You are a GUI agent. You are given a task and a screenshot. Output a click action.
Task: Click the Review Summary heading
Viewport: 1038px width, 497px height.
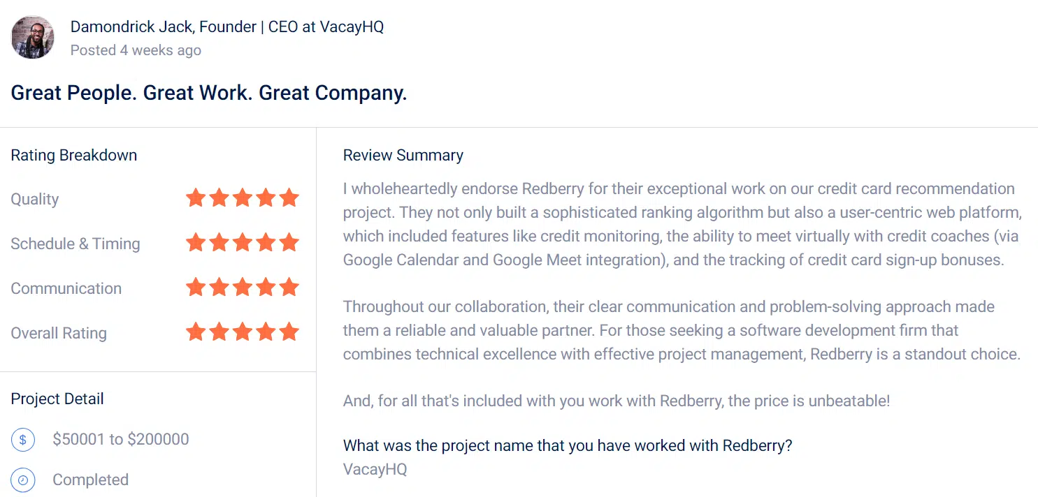pyautogui.click(x=403, y=155)
